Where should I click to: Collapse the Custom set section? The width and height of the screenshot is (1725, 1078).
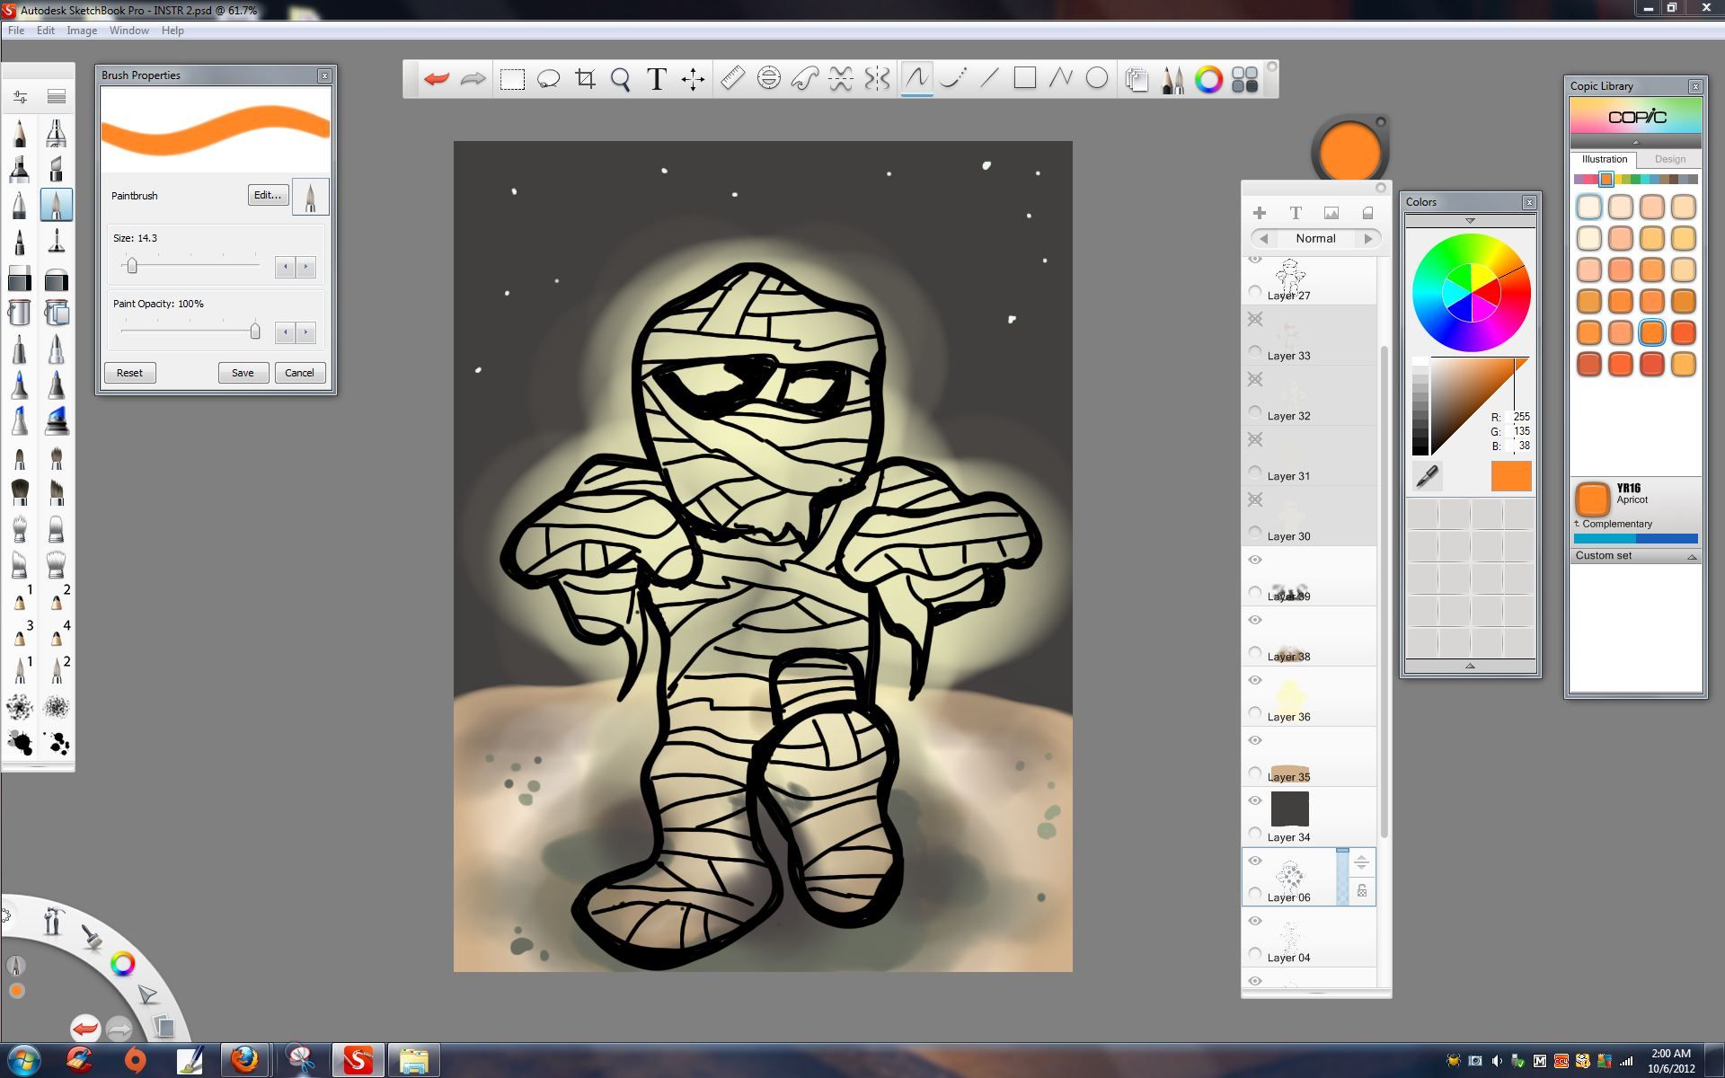pos(1691,557)
